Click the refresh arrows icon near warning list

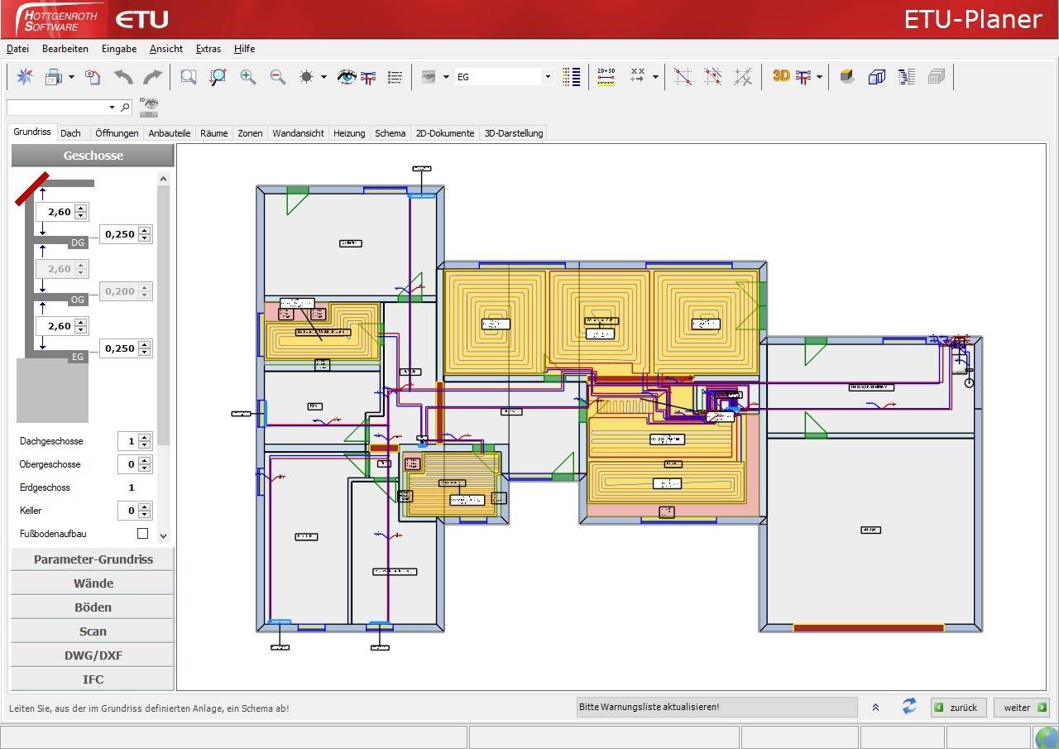pos(909,707)
